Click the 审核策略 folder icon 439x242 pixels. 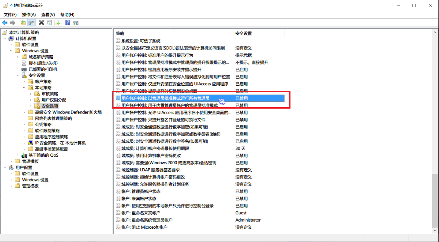(37, 94)
